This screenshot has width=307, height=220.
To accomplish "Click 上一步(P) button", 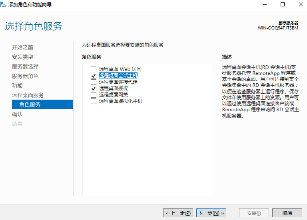I will coord(178,213).
